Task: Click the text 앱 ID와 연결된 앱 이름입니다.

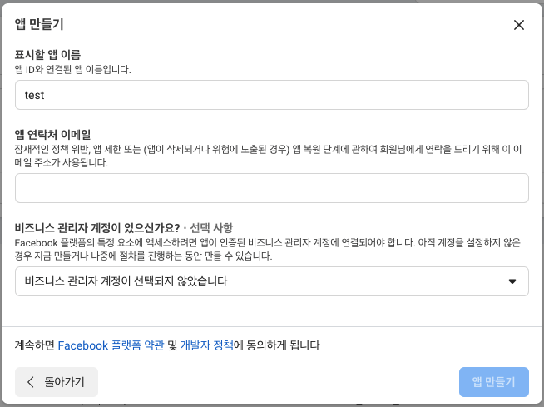Action: click(72, 69)
